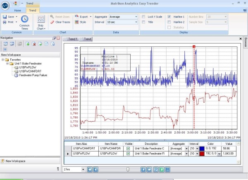Click New Workspace button at panel bottom
The height and width of the screenshot is (180, 248).
coord(30,161)
